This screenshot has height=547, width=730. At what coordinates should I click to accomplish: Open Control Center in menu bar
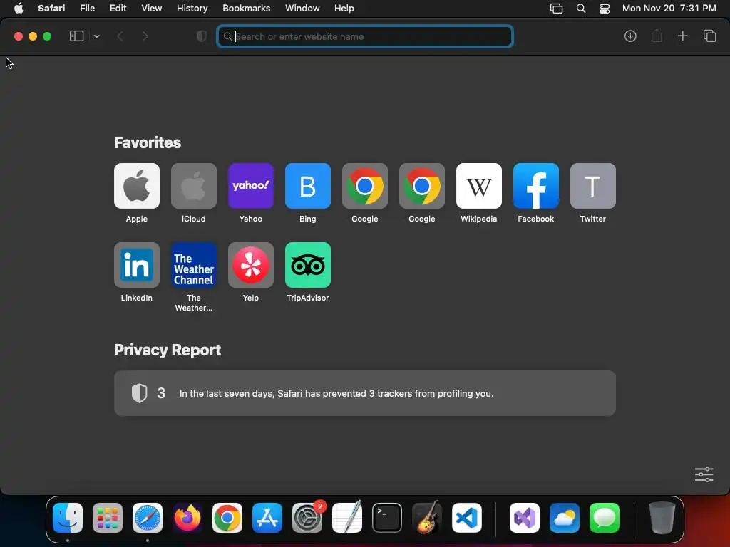(x=605, y=9)
